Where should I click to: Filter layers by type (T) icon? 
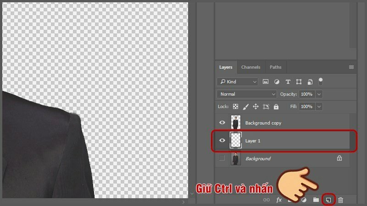(288, 82)
